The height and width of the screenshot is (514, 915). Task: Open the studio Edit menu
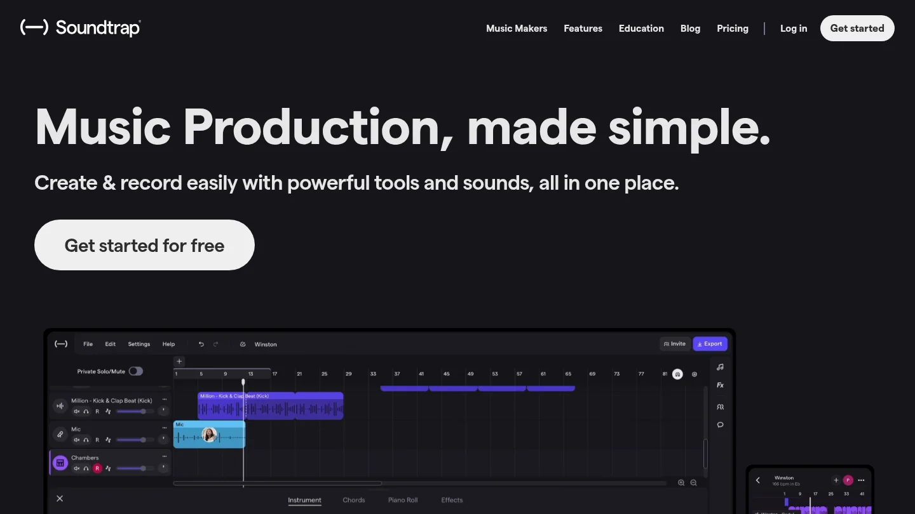point(111,344)
